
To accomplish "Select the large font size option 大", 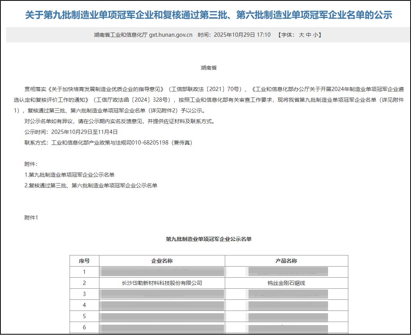I will tap(301, 35).
